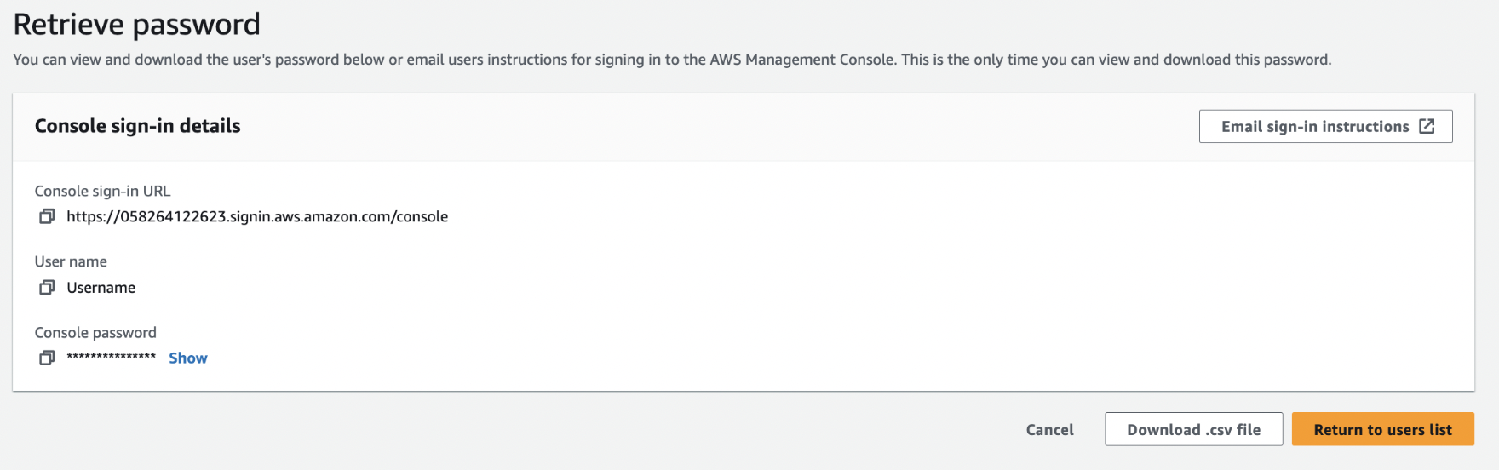Click the Username value text
The height and width of the screenshot is (470, 1499).
pos(101,288)
